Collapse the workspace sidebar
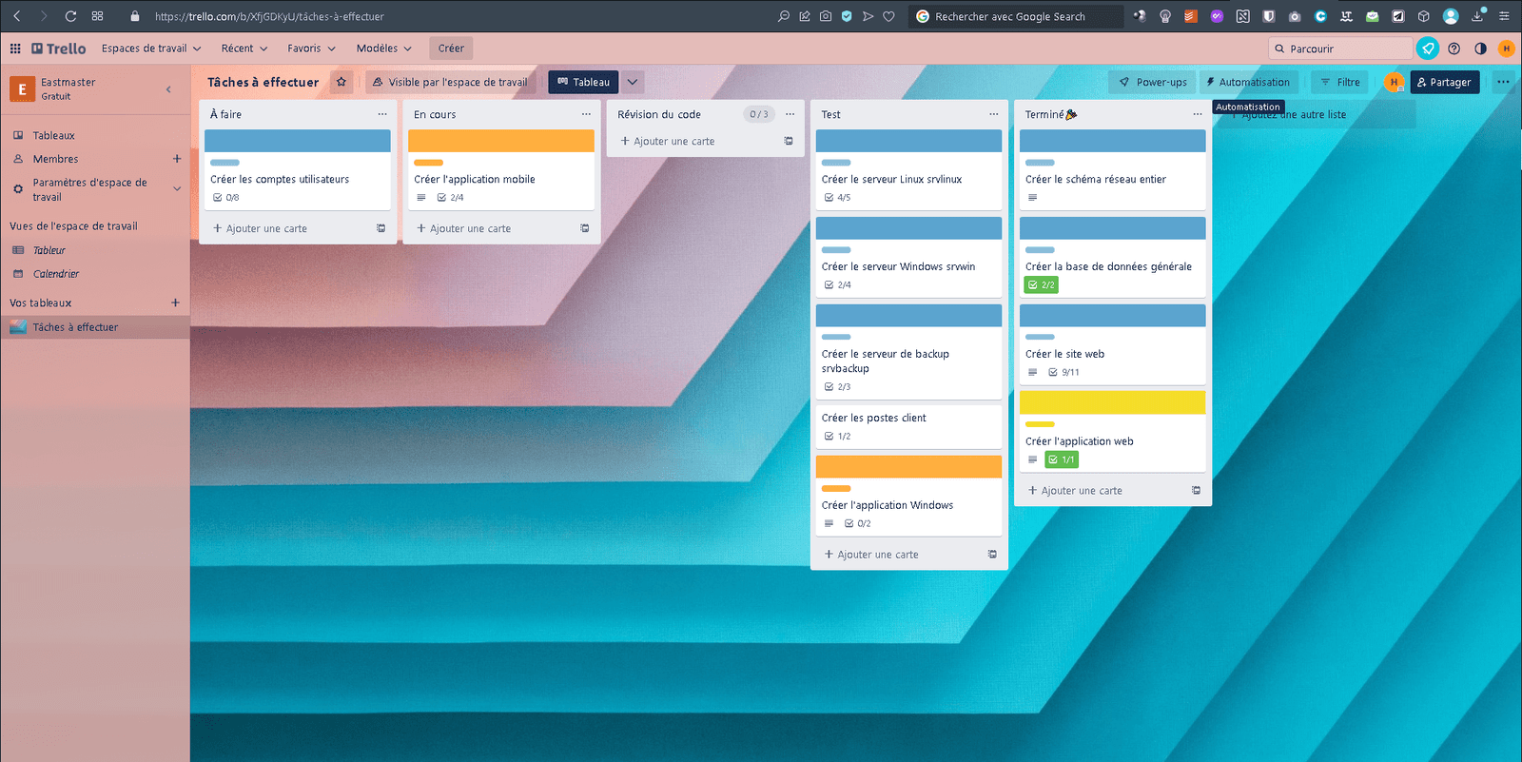The height and width of the screenshot is (762, 1522). [x=168, y=89]
